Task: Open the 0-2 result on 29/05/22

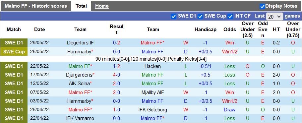Action: [116, 43]
